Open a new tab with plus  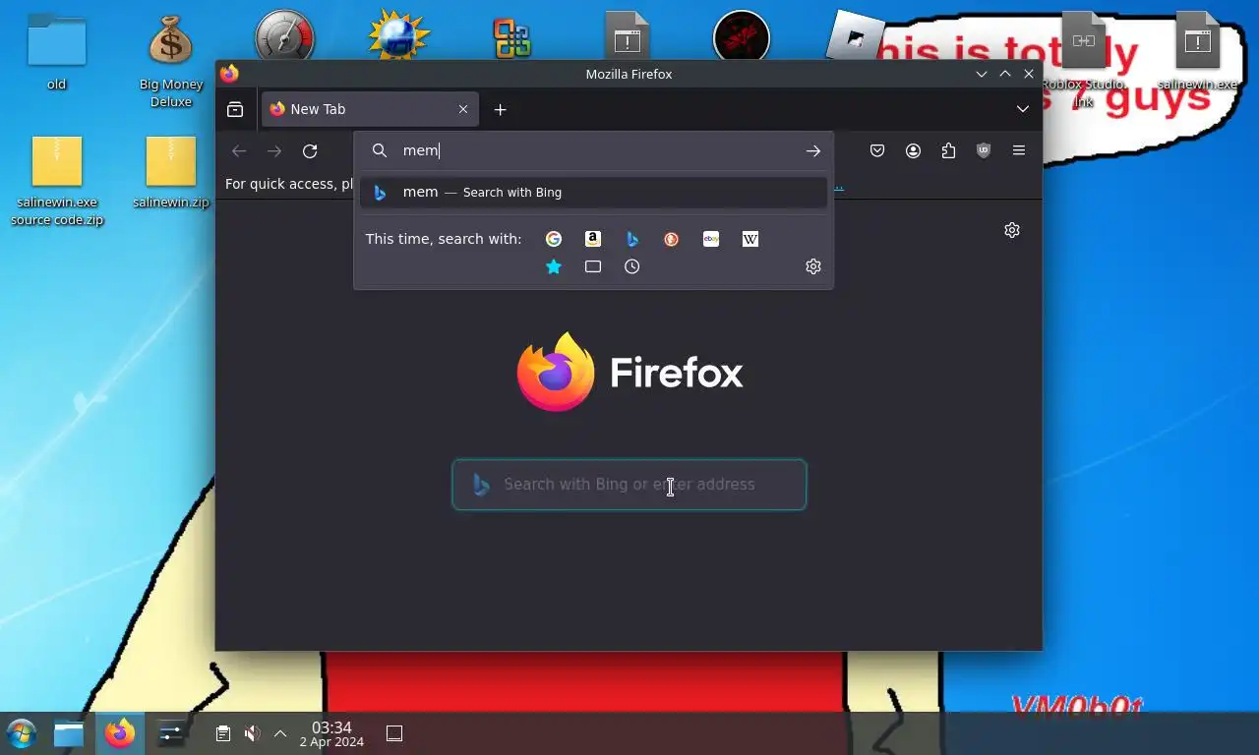point(500,109)
